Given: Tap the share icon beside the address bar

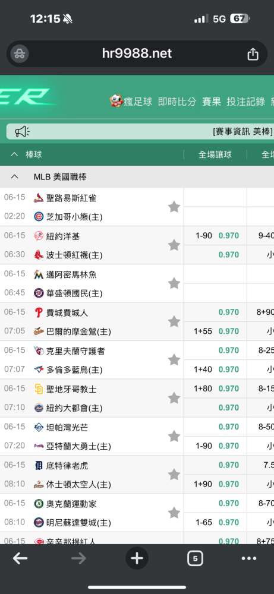Looking at the screenshot, I should tap(253, 54).
